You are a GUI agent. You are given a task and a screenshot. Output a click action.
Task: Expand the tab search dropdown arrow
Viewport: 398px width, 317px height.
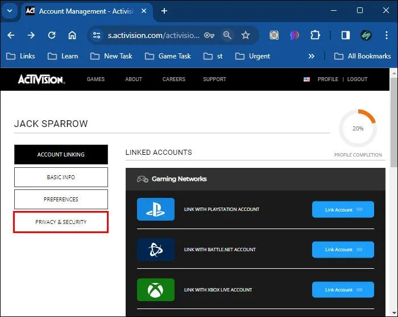pyautogui.click(x=10, y=11)
